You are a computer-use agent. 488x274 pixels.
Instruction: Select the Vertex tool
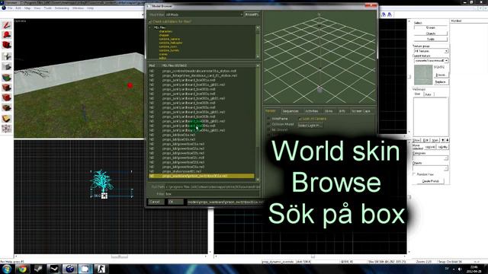pos(7,129)
